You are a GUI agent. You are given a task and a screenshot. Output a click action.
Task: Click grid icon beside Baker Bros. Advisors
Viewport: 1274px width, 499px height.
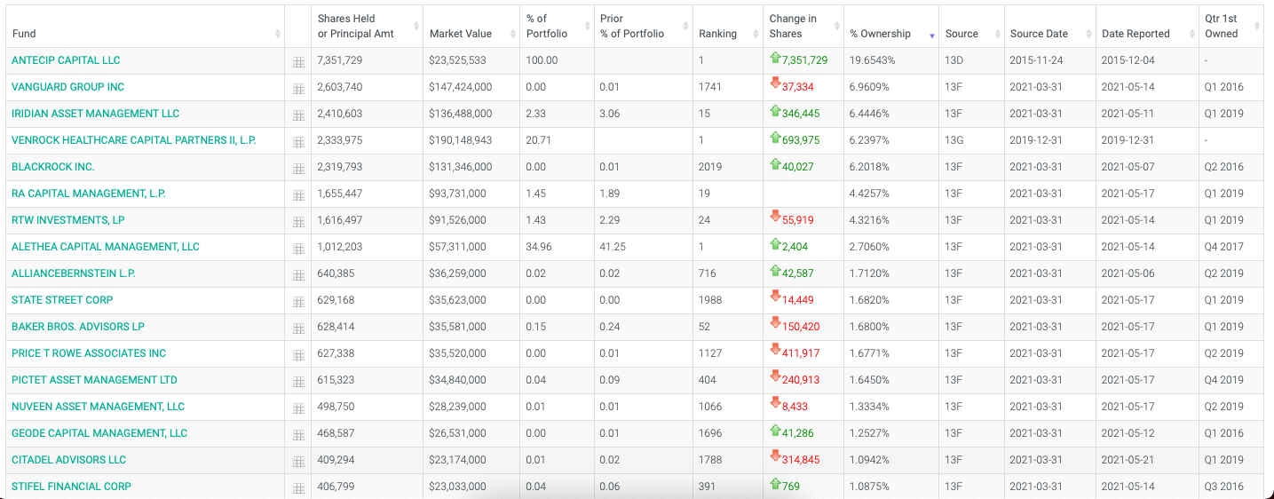point(298,329)
